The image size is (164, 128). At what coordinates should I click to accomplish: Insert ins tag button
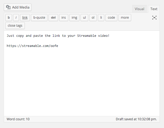pos(64,18)
